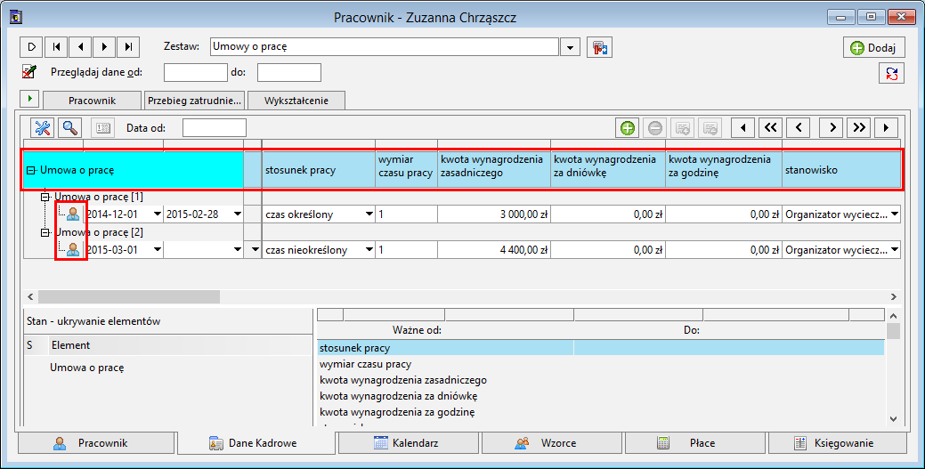Click the horizontal scrollbar right arrow
The image size is (925, 469).
(x=893, y=296)
